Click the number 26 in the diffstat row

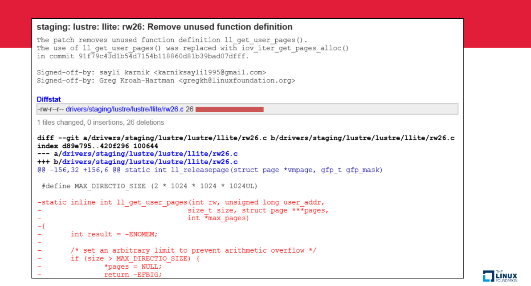point(190,109)
